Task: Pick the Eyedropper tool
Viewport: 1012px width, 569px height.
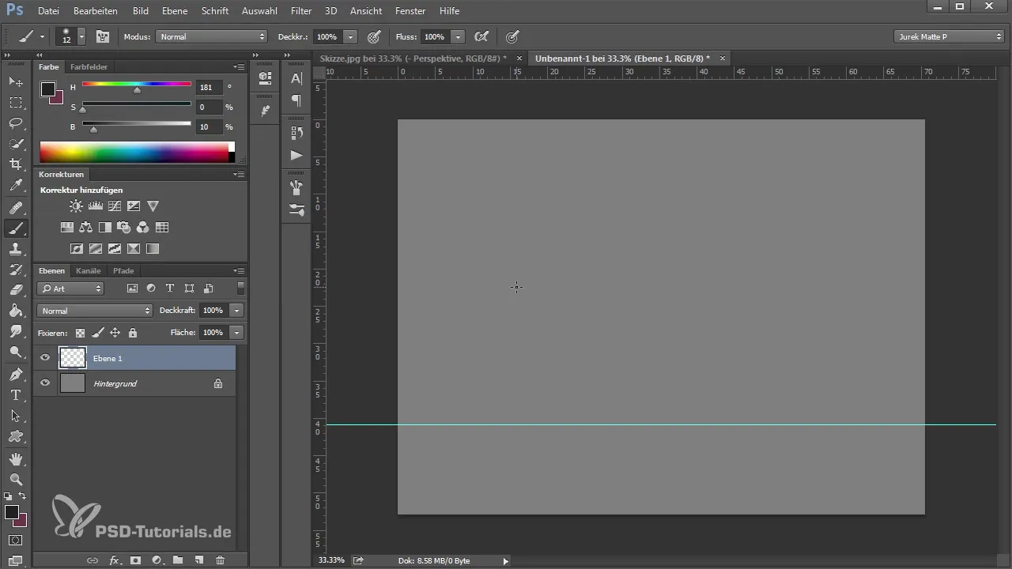Action: click(16, 186)
